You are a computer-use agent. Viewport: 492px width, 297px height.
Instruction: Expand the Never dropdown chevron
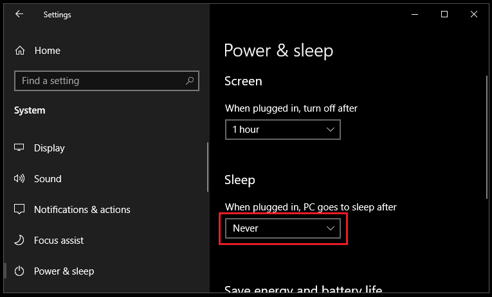point(331,228)
